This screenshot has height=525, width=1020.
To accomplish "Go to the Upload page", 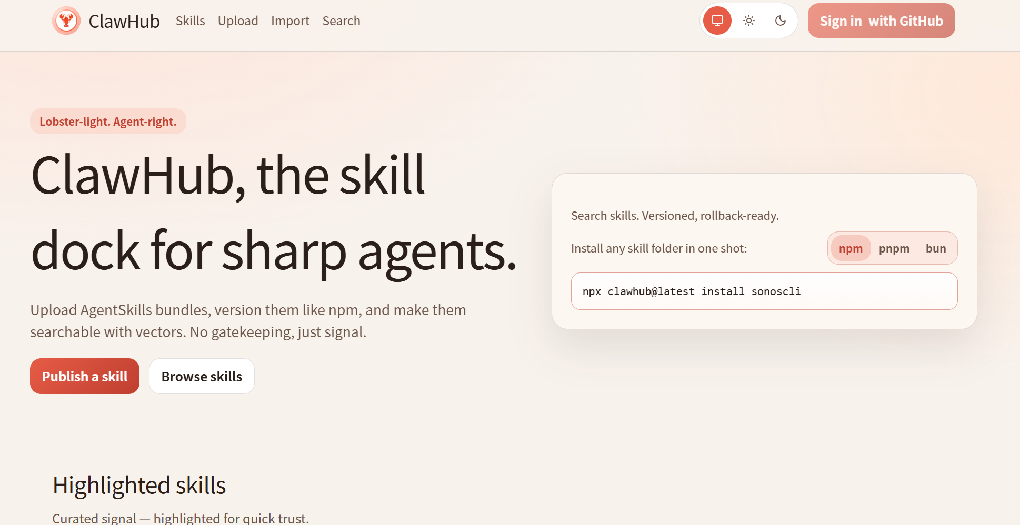I will [238, 21].
